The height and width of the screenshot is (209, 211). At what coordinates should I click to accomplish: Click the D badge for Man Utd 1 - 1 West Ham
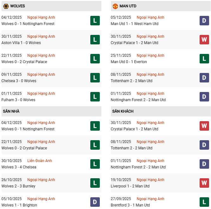pos(204,21)
